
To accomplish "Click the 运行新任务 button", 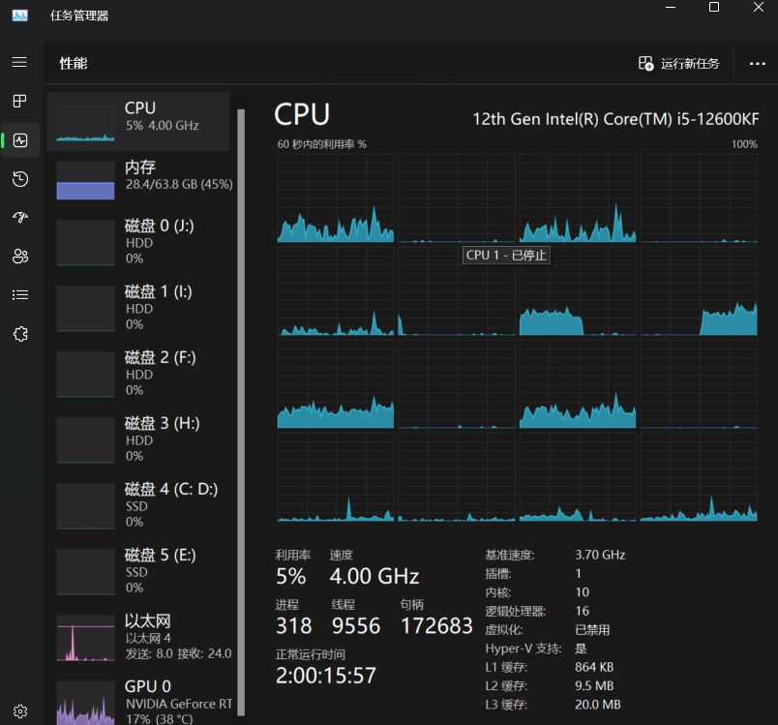I will (678, 64).
